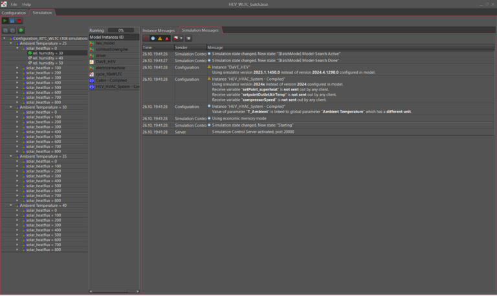Click the green running gear on humidity = 30
The image size is (497, 296).
[x=30, y=53]
